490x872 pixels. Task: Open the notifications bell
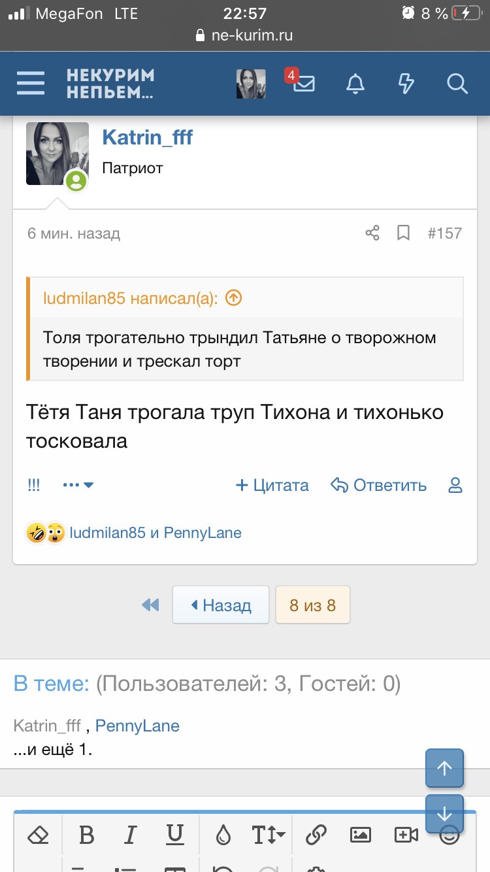[x=355, y=84]
